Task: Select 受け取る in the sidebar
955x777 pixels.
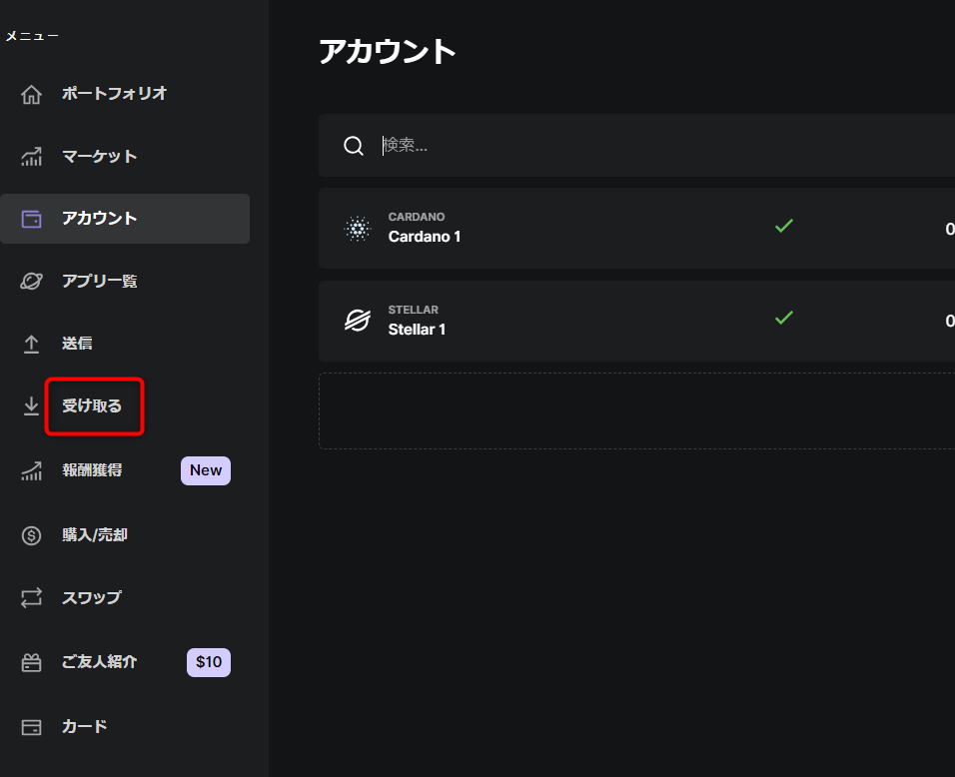Action: [x=92, y=406]
